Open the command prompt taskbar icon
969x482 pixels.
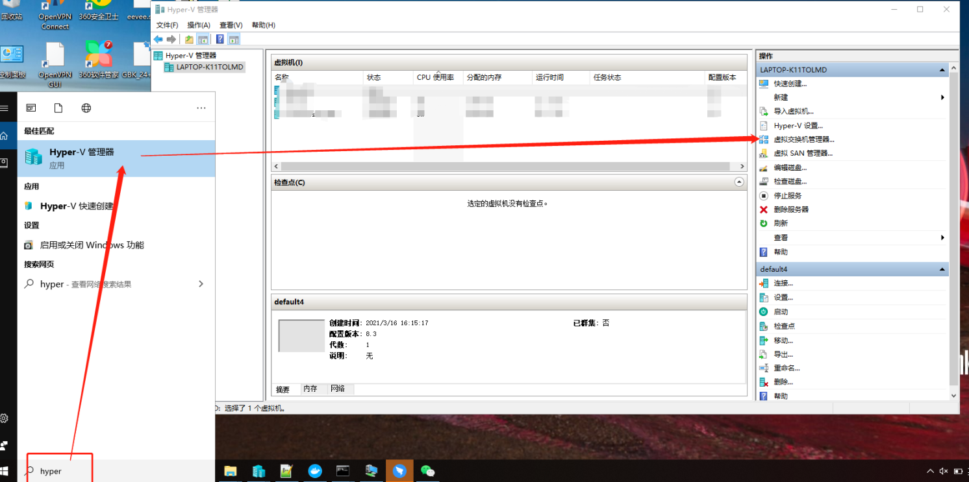[343, 471]
